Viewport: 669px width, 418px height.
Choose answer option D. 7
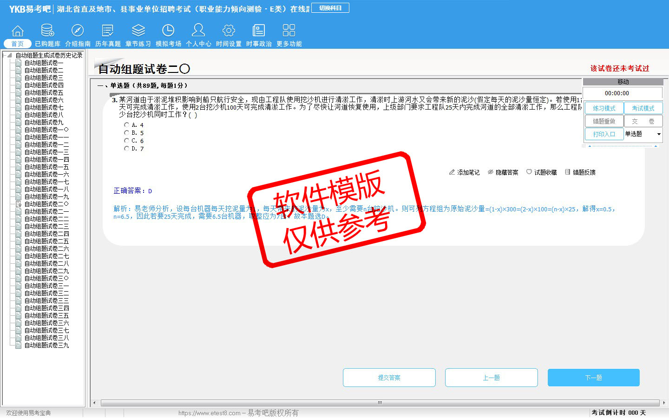pos(127,149)
